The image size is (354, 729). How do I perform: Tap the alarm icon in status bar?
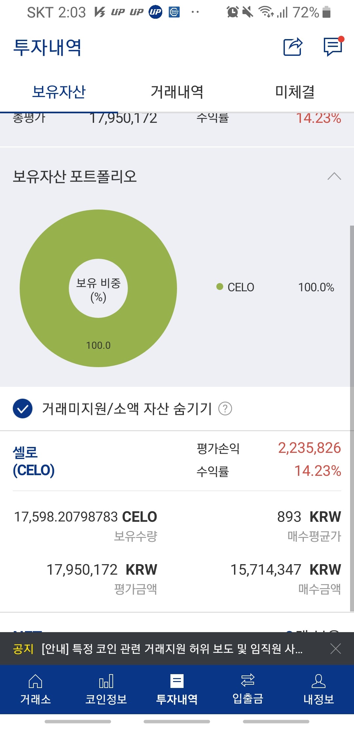[232, 12]
